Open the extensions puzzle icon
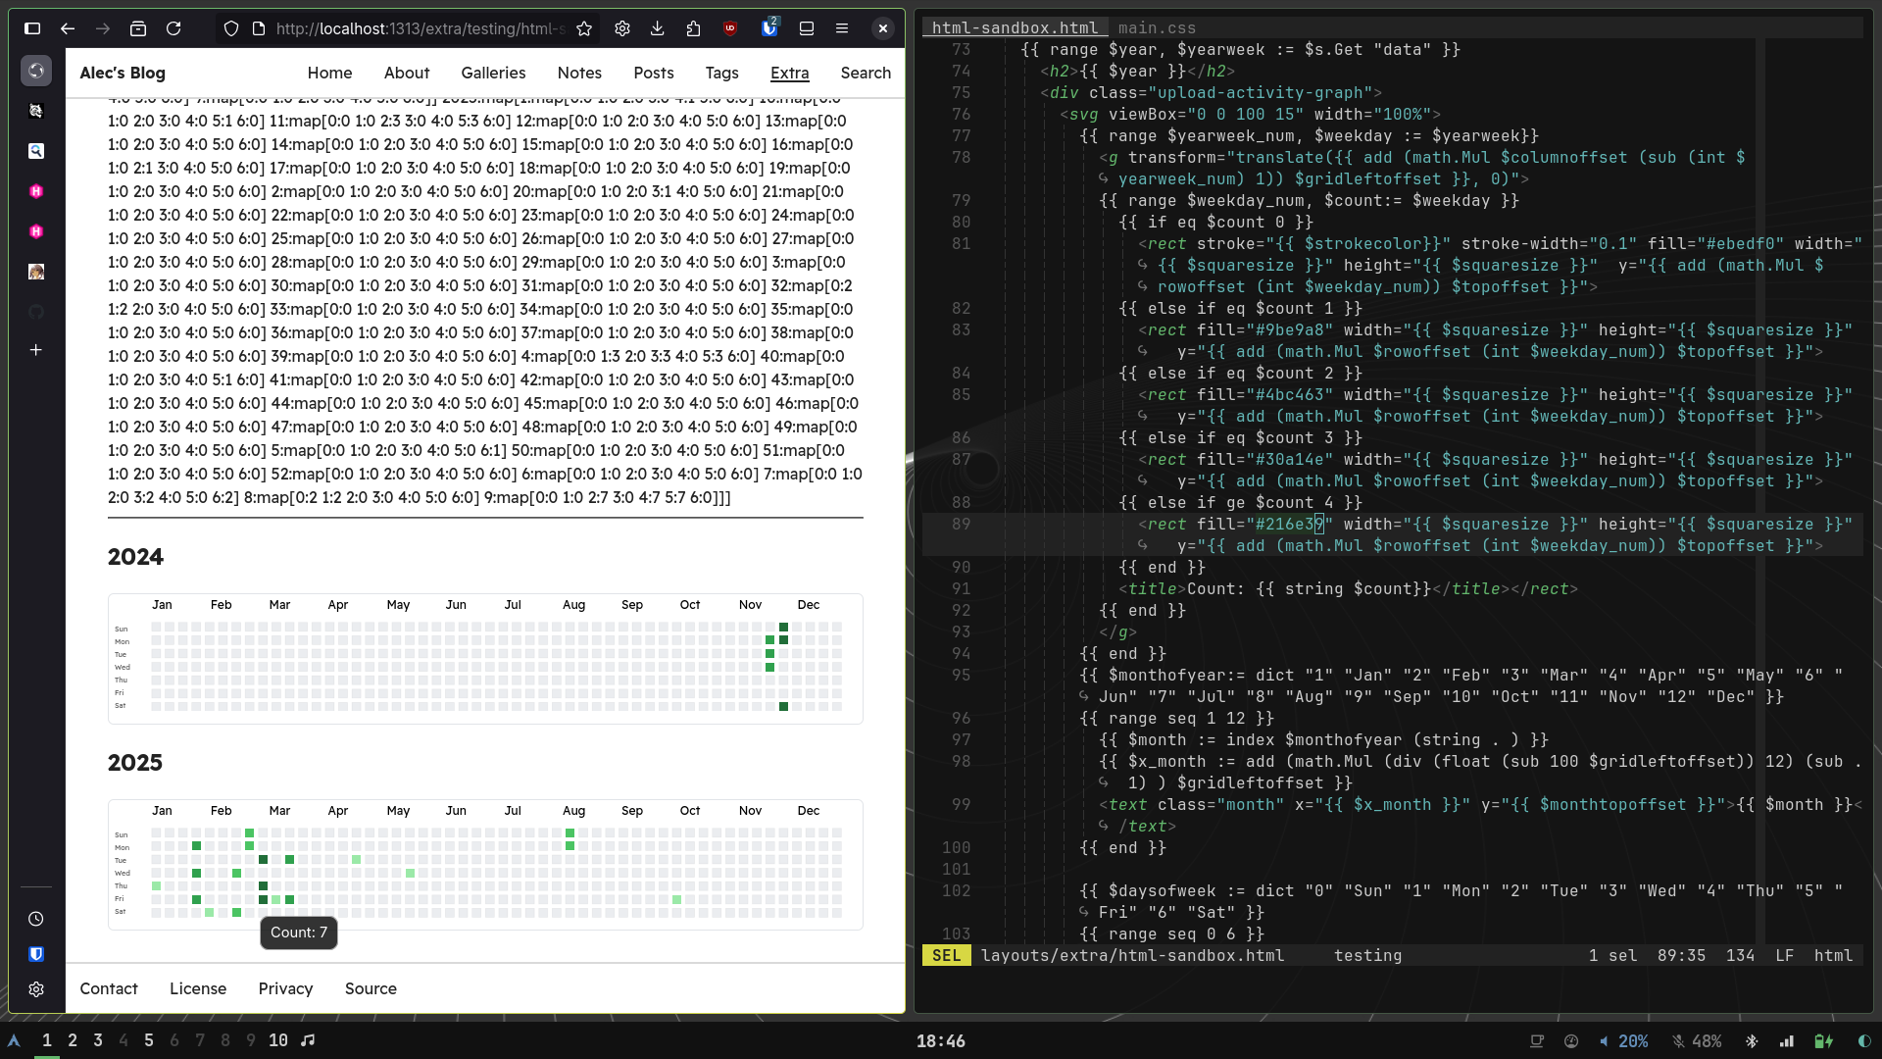 [694, 28]
